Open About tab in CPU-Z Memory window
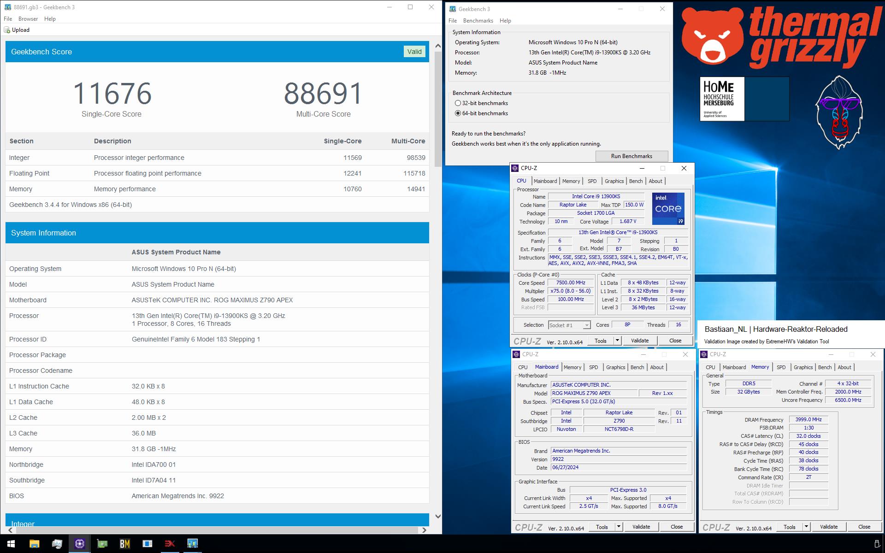This screenshot has width=885, height=553. point(844,367)
